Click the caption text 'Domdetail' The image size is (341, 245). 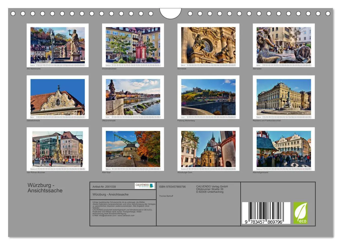pos(182,69)
